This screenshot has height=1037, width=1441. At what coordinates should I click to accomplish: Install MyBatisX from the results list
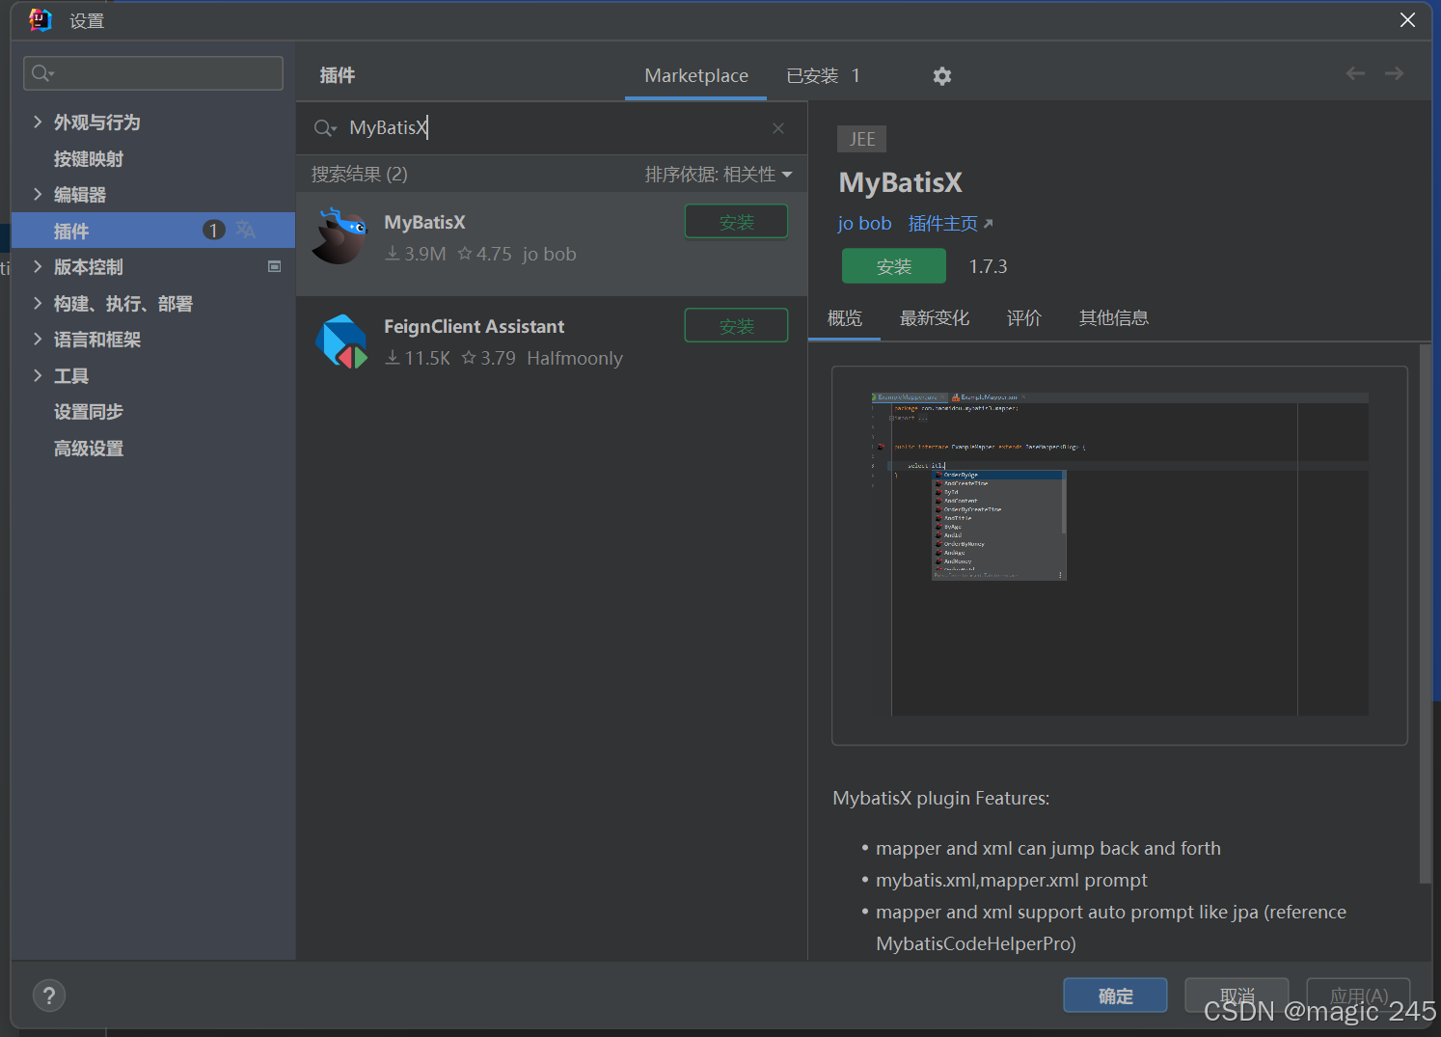coord(736,222)
